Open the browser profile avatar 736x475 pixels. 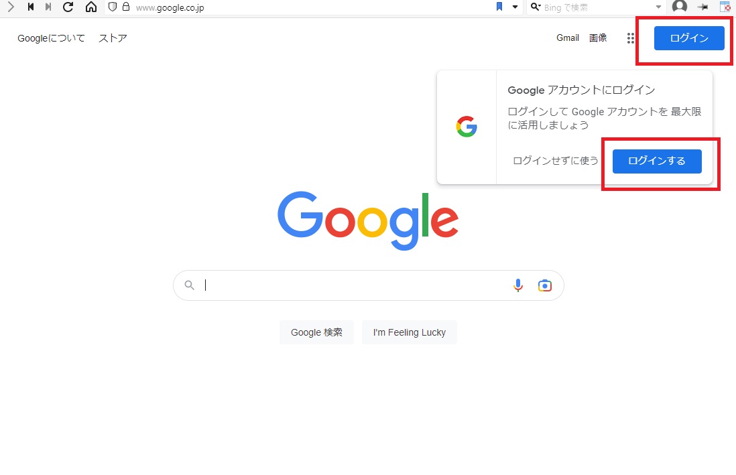pyautogui.click(x=680, y=7)
